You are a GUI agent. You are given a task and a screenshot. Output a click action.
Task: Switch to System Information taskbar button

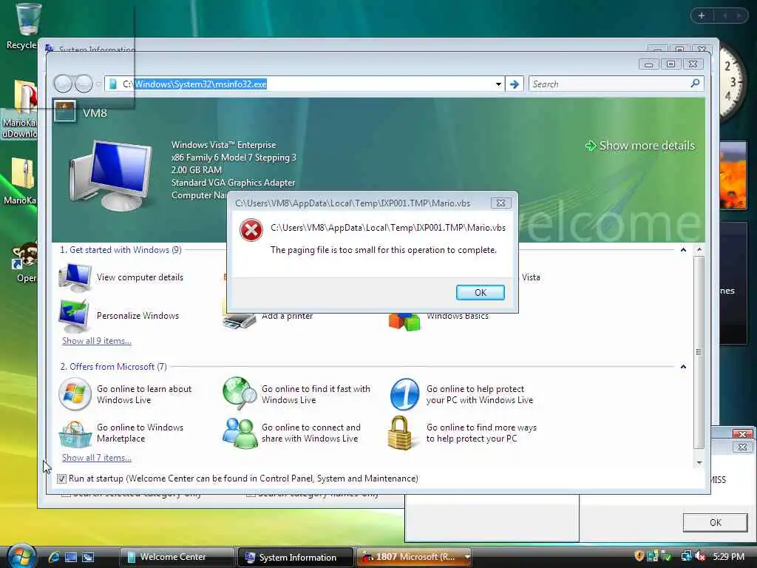[296, 557]
